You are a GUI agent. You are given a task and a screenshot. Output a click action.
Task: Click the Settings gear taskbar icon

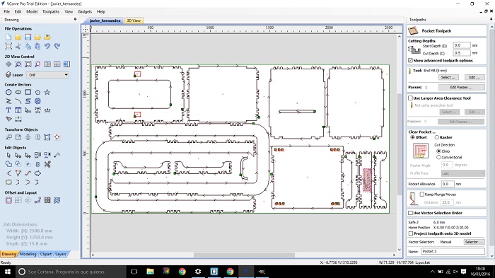[198, 272]
